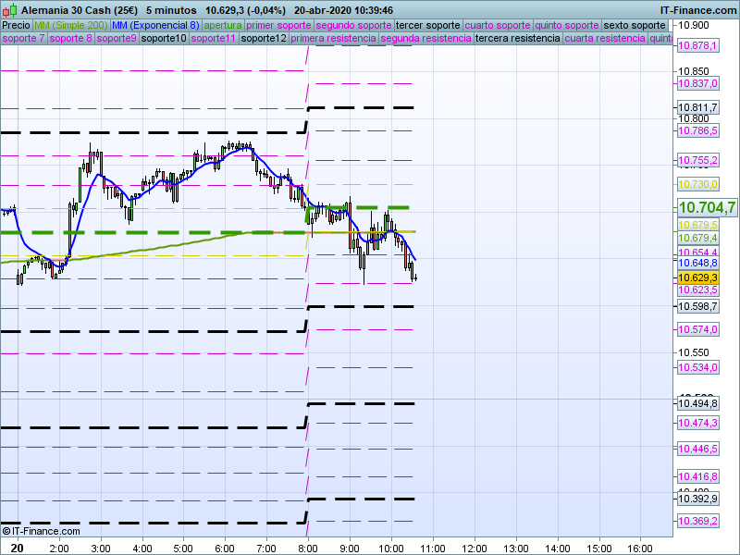Click the © IT-Finance.com copyright text
This screenshot has height=555, width=740.
(x=42, y=531)
